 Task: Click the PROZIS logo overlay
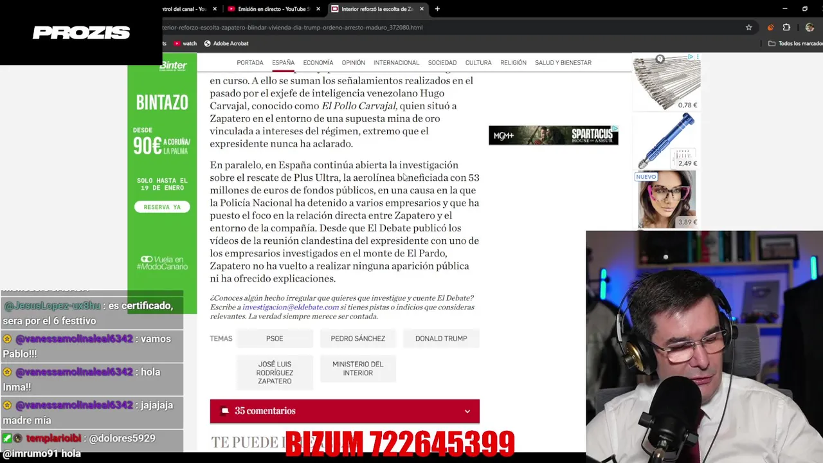click(x=81, y=32)
